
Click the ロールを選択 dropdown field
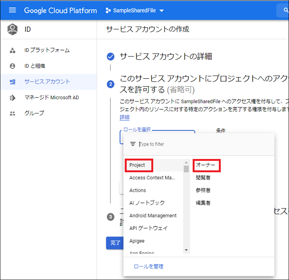pyautogui.click(x=157, y=137)
